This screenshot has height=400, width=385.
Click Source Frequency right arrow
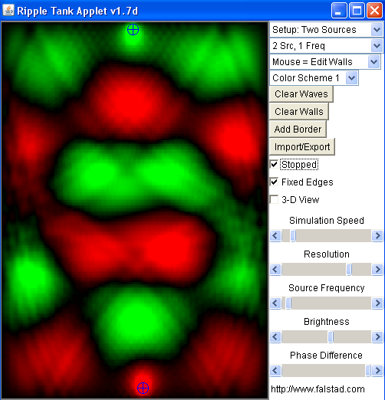click(377, 303)
